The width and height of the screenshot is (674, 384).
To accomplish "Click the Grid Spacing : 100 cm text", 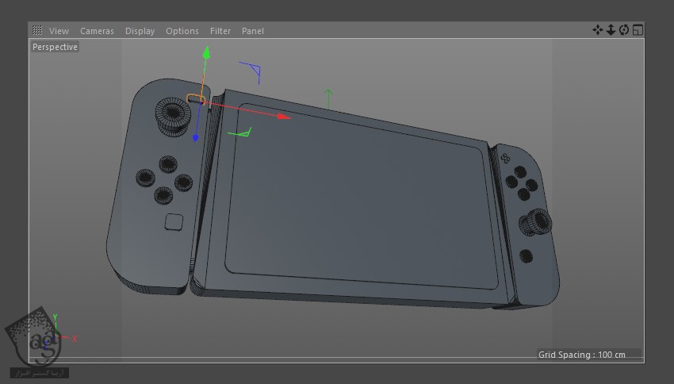I will (x=581, y=355).
